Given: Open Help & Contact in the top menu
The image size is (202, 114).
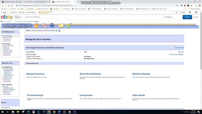Looking at the screenshot, I should (x=31, y=12).
